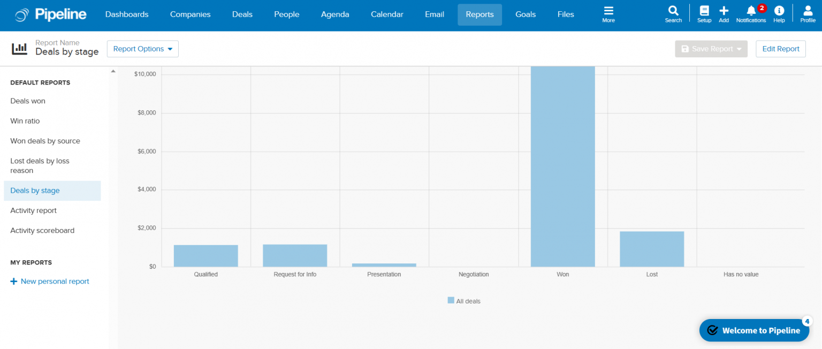Screen dimensions: 822x349
Task: Click the sidebar scroll-up arrow
Action: [113, 70]
